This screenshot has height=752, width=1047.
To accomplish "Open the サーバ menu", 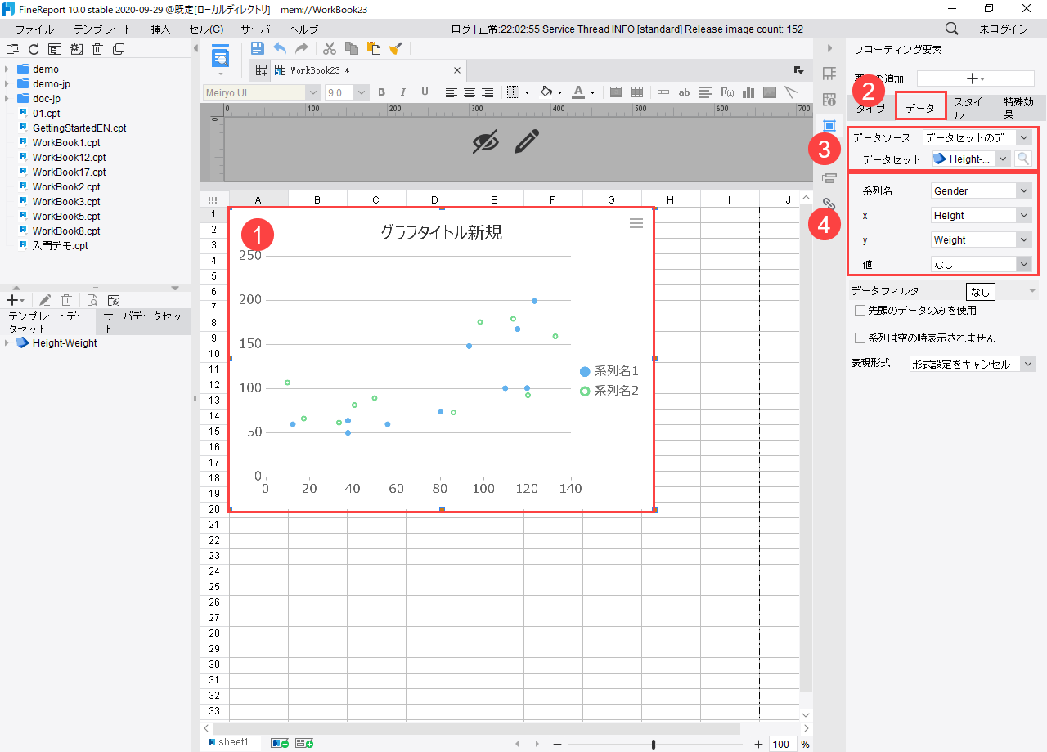I will (255, 29).
